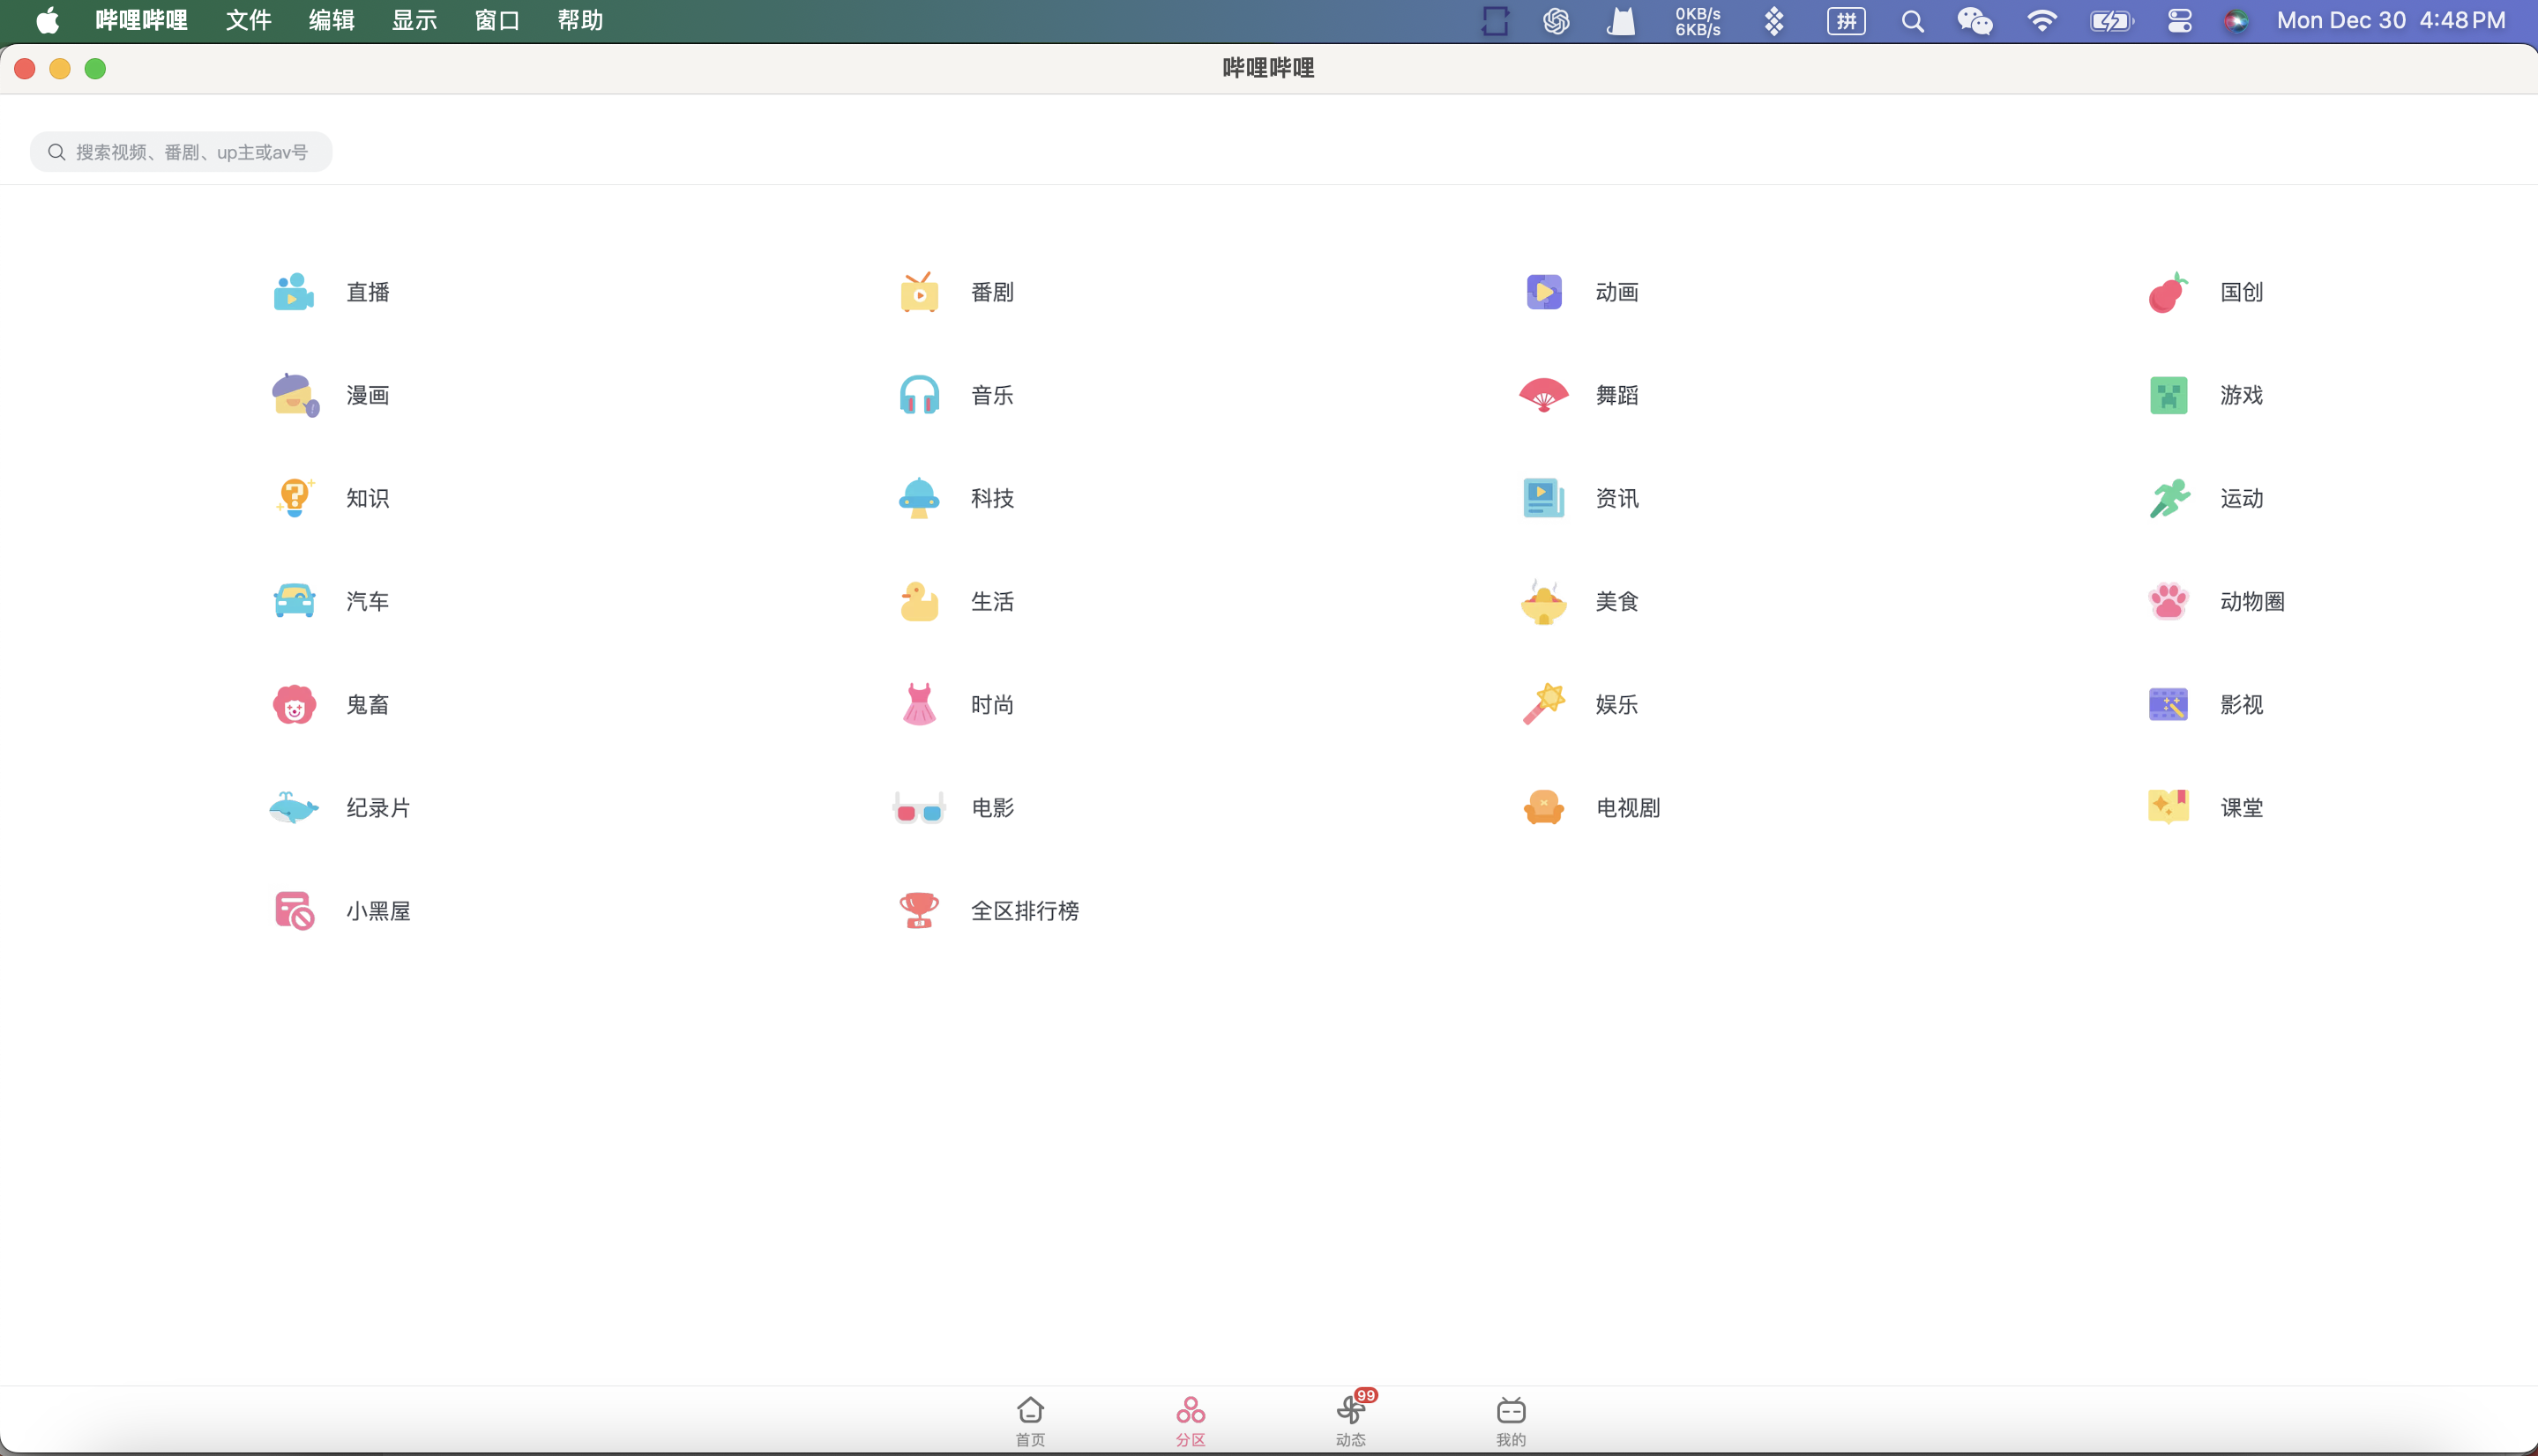
Task: Click the 小黑屋 banned icon
Action: coord(295,911)
